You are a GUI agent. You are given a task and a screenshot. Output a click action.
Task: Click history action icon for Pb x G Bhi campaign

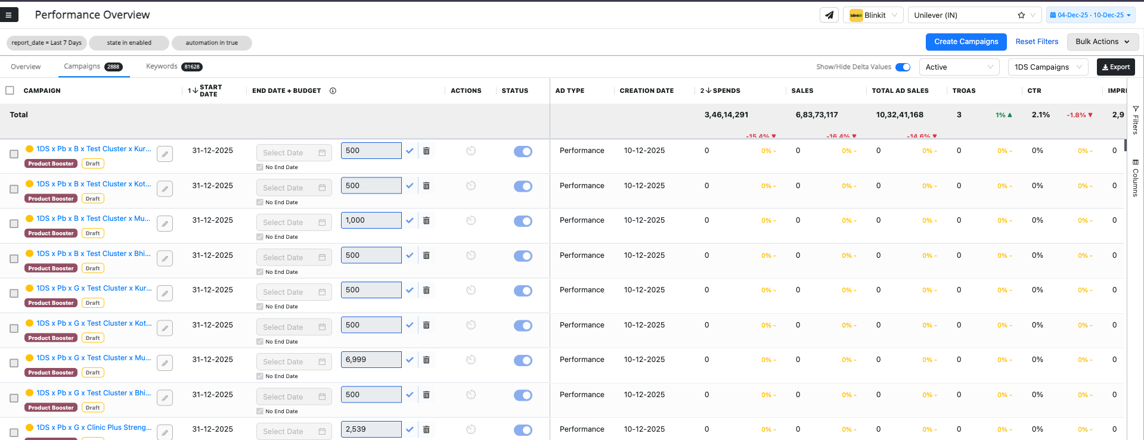471,395
